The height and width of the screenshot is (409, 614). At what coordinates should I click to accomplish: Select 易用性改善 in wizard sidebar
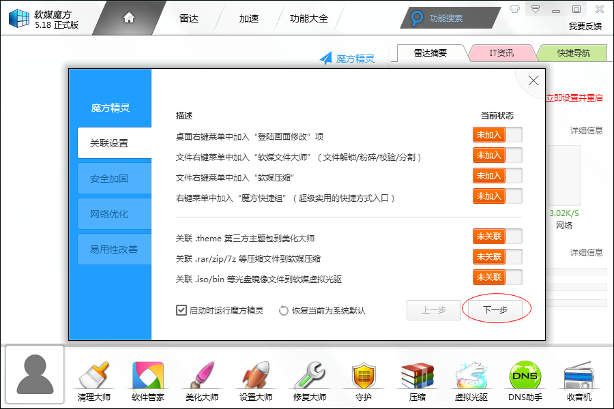pyautogui.click(x=115, y=249)
